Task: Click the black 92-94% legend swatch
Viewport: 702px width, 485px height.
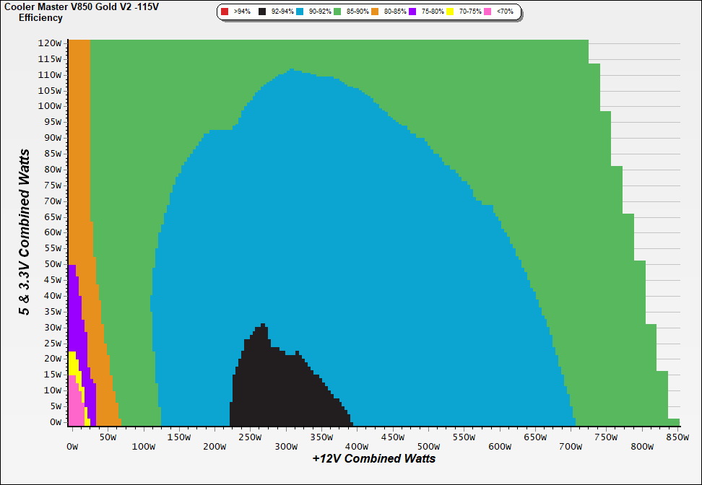Action: click(x=262, y=12)
